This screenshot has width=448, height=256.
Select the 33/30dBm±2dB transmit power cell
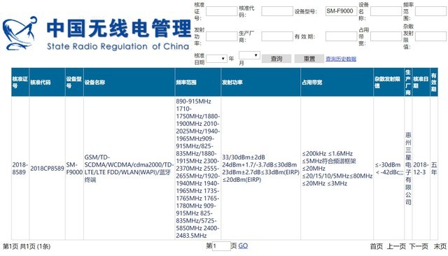(x=260, y=169)
